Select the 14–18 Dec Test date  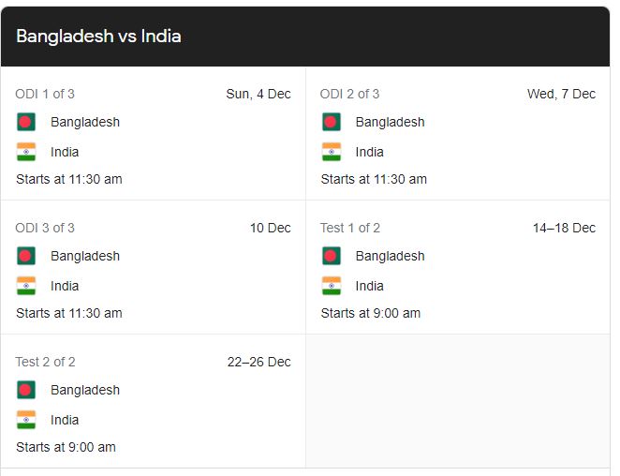coord(564,228)
